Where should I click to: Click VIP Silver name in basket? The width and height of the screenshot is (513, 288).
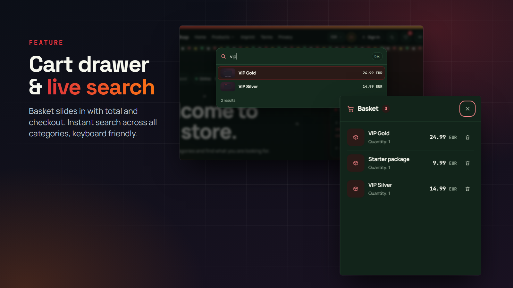coord(380,185)
